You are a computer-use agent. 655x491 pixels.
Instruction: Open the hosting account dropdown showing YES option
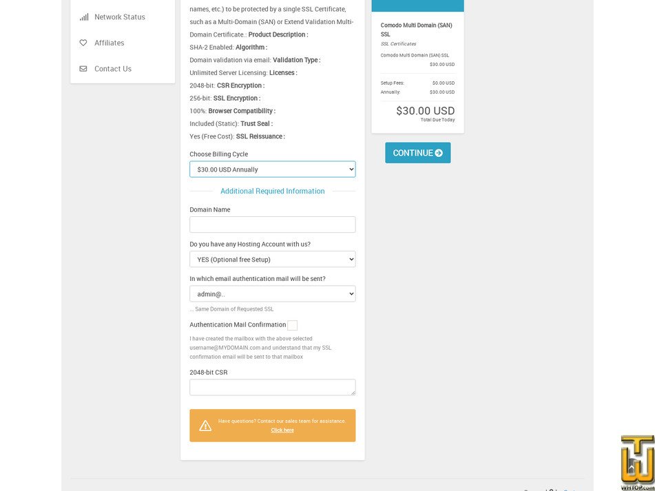coord(272,259)
